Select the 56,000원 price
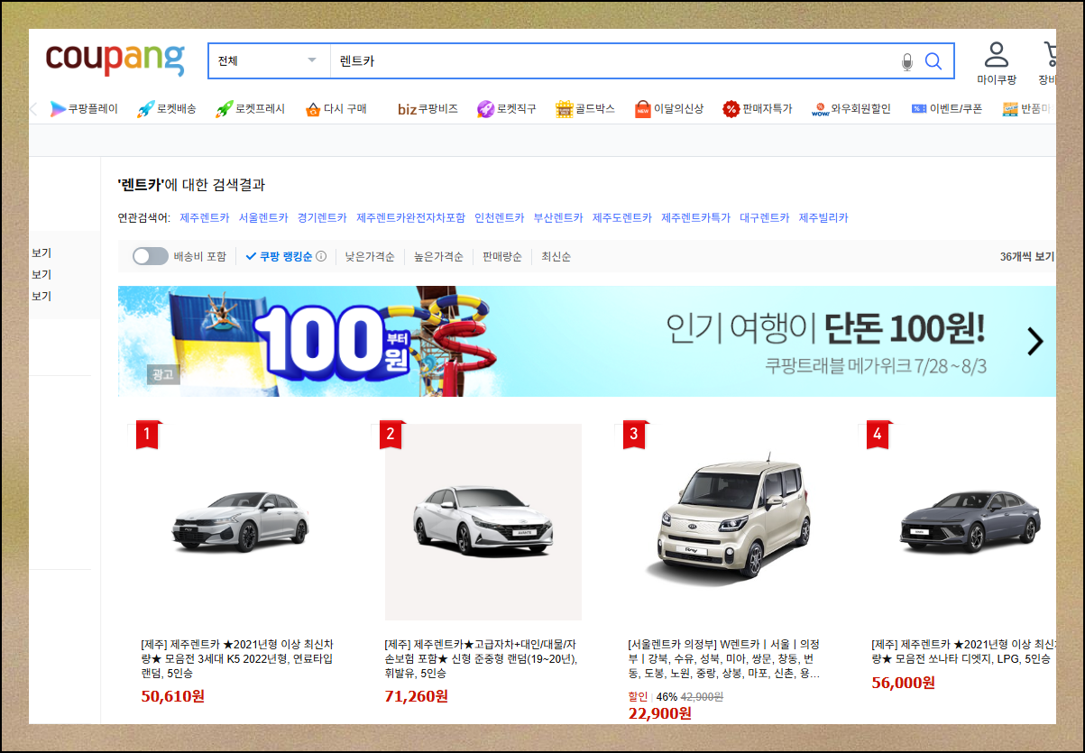 [904, 683]
